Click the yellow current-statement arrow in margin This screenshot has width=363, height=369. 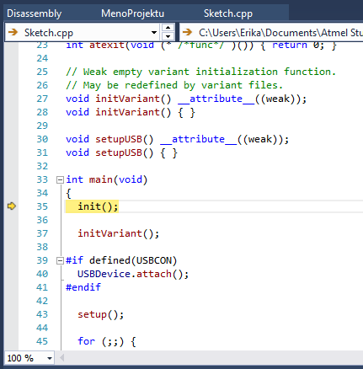click(12, 206)
